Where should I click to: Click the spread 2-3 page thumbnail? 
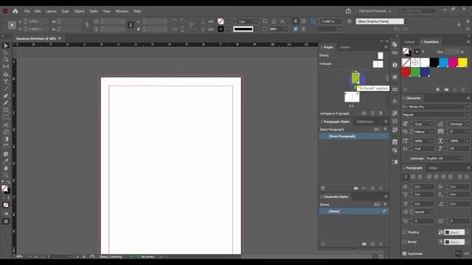click(352, 97)
